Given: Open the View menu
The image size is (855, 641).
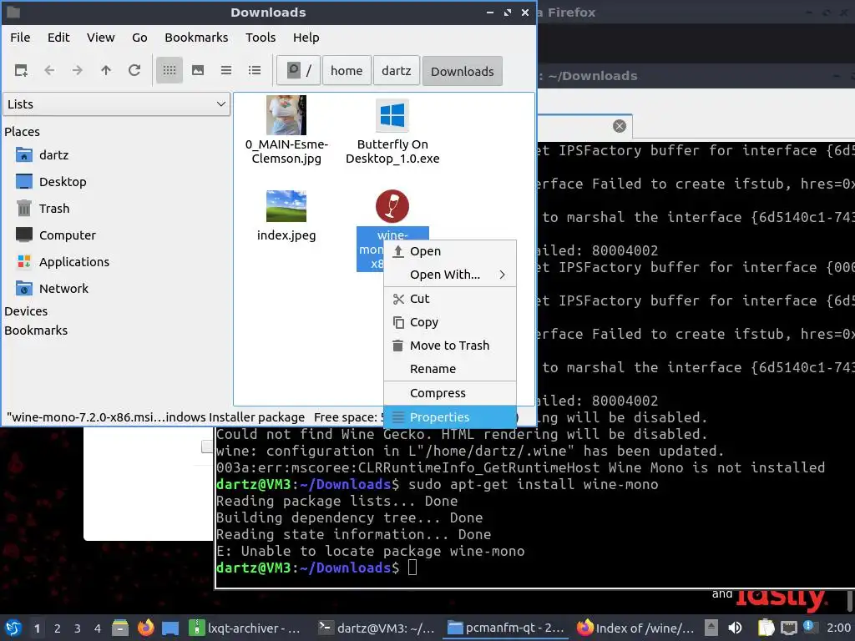Looking at the screenshot, I should tap(101, 38).
